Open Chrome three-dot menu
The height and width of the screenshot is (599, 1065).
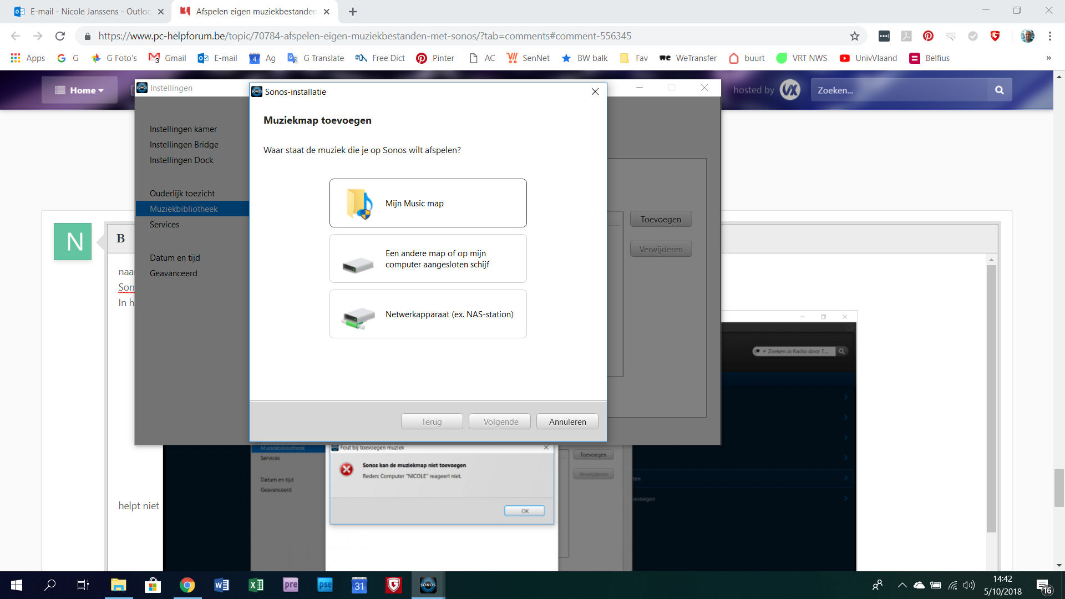[1049, 36]
